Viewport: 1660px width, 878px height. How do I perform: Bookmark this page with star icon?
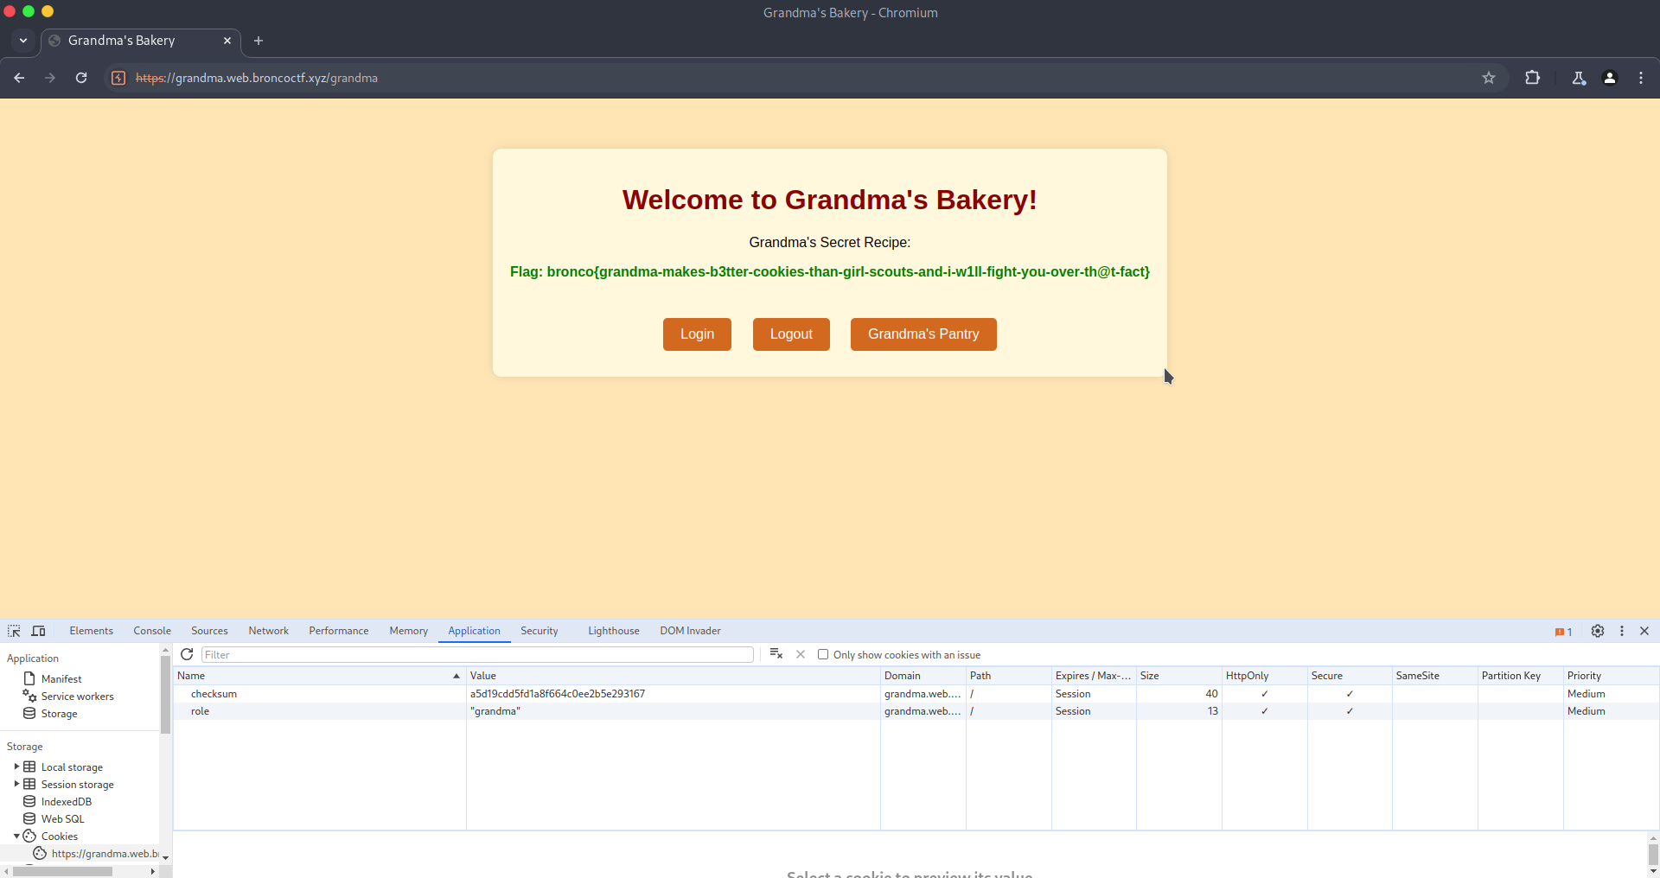[x=1488, y=78]
